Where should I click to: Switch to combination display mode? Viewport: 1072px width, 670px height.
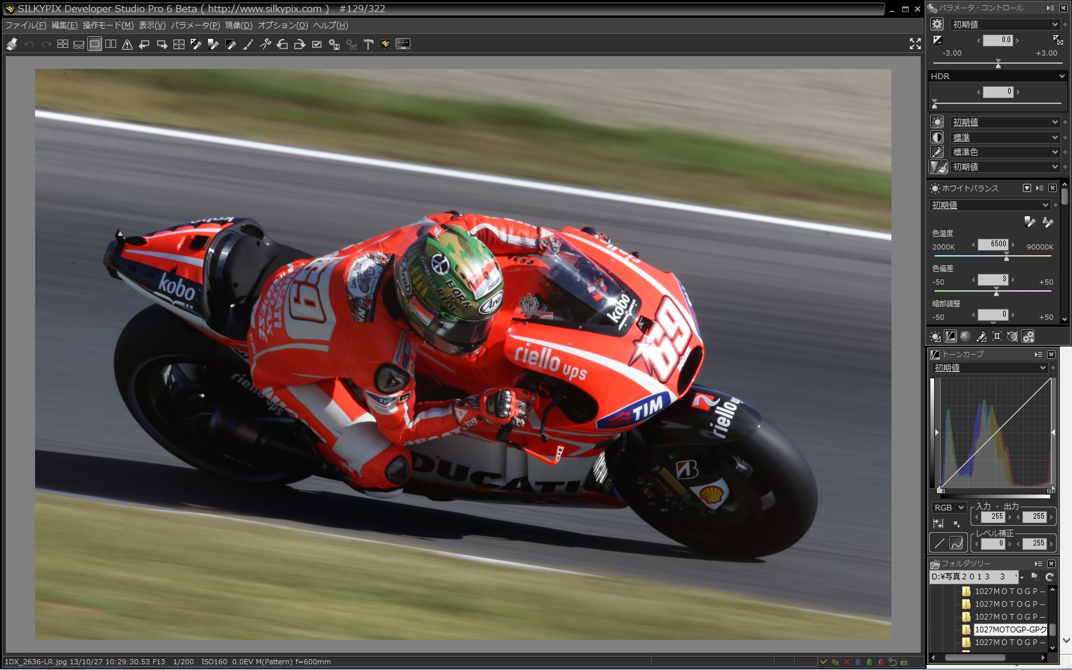(x=78, y=44)
